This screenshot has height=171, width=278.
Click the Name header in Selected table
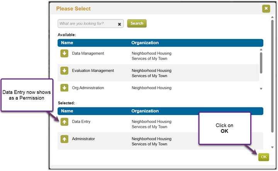(x=67, y=111)
